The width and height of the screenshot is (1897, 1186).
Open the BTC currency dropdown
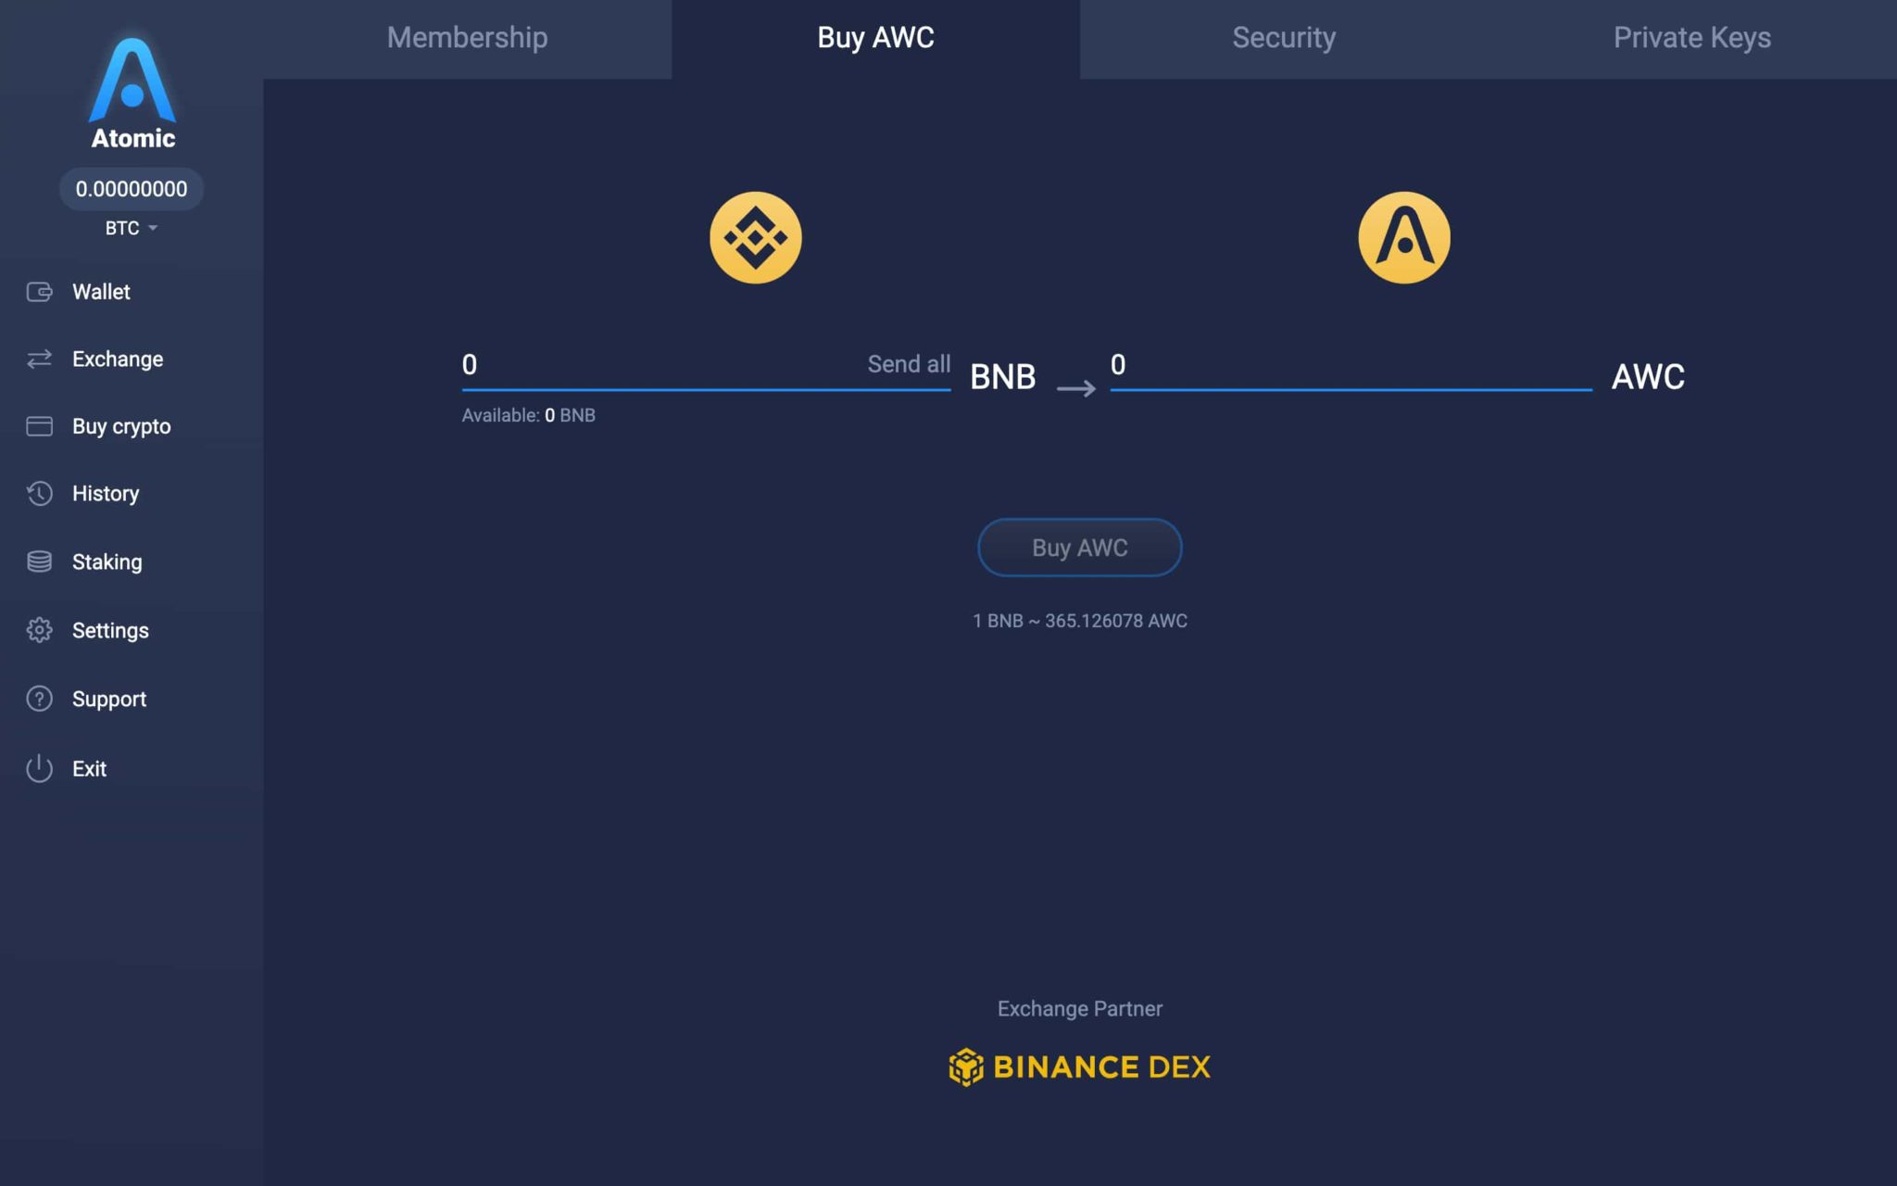[130, 228]
